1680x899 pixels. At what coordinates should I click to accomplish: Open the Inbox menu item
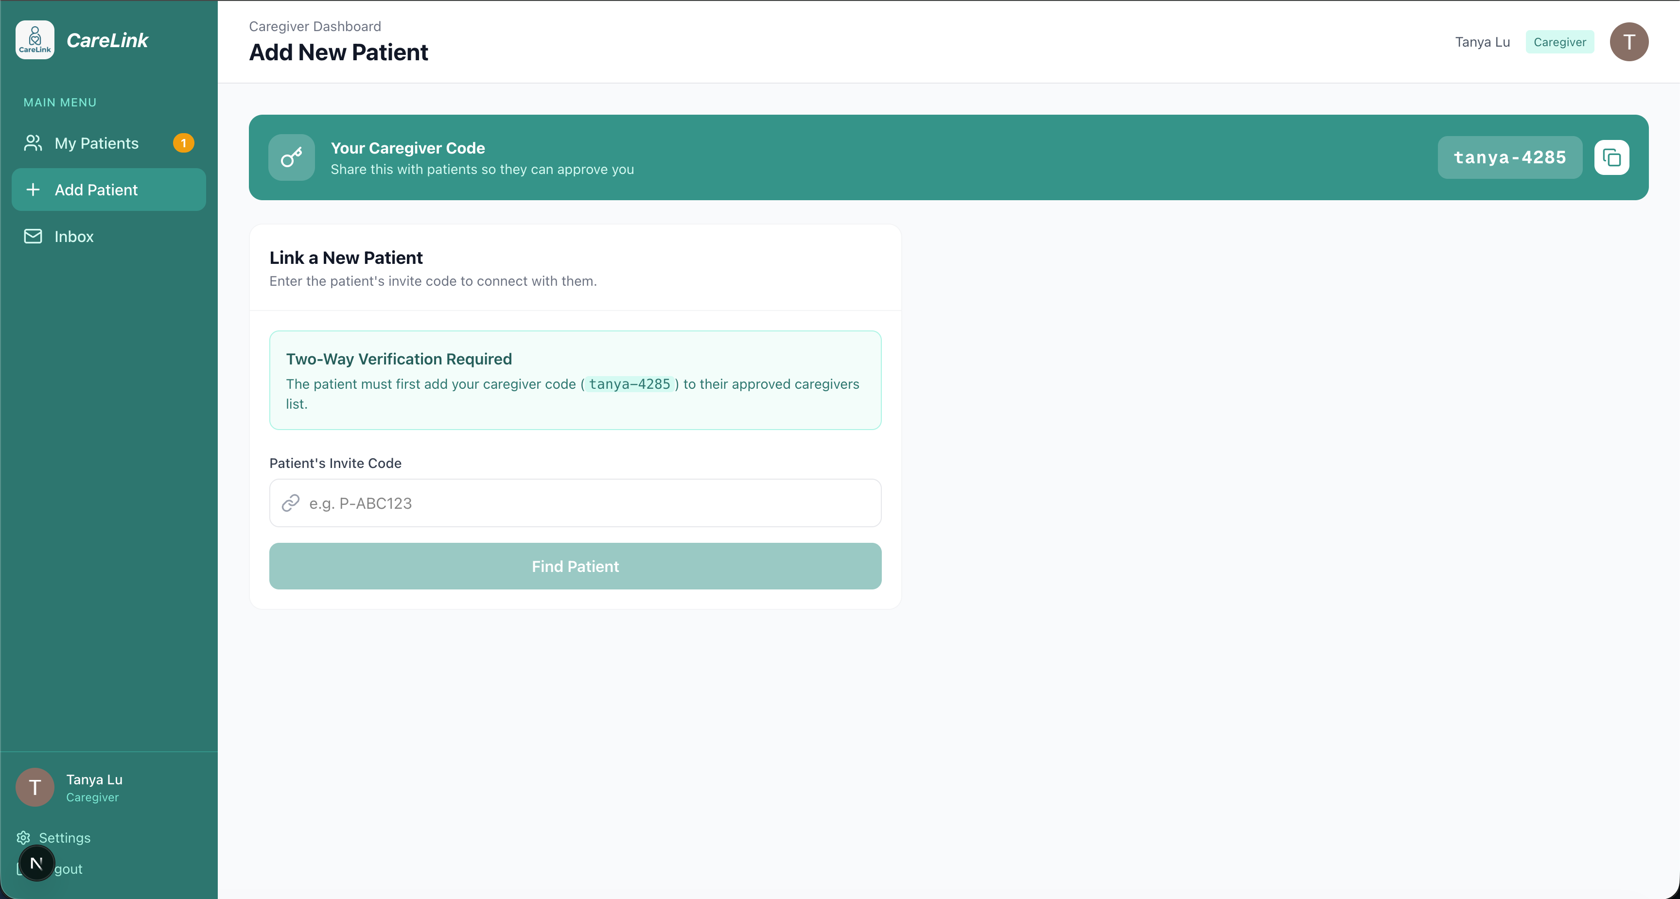(x=74, y=237)
